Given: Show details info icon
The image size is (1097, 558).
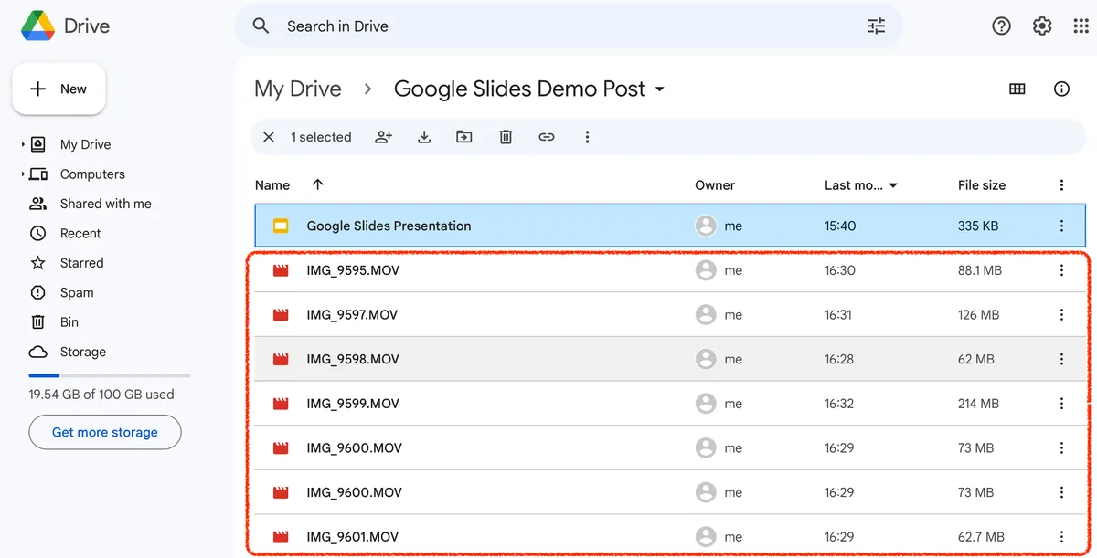Looking at the screenshot, I should click(1061, 89).
